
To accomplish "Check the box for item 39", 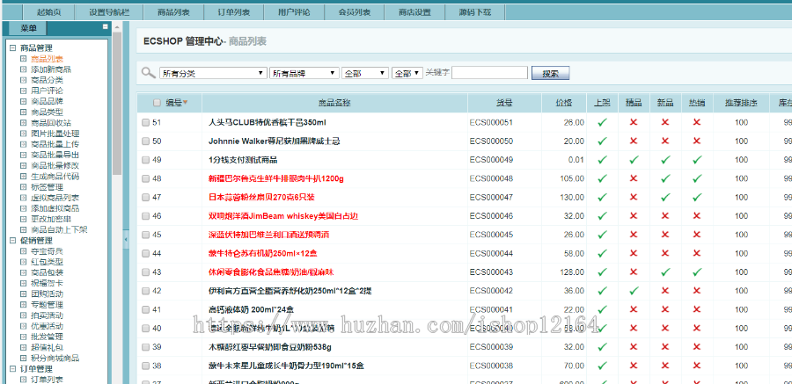I will (x=145, y=347).
